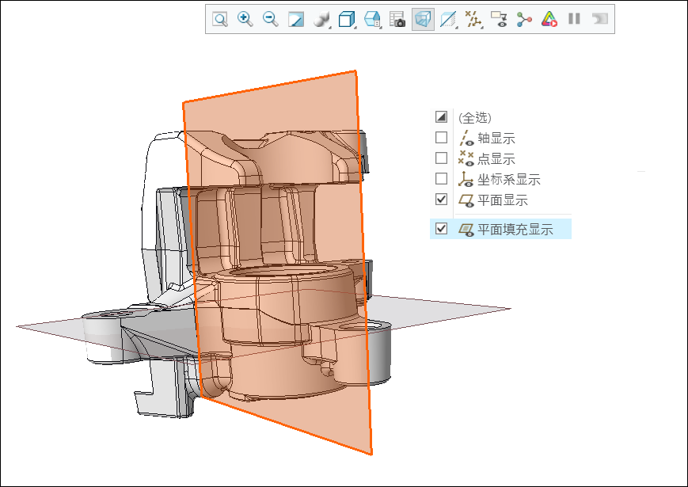Click the screen capture camera icon
Screen dimensions: 688x487
coord(399,21)
